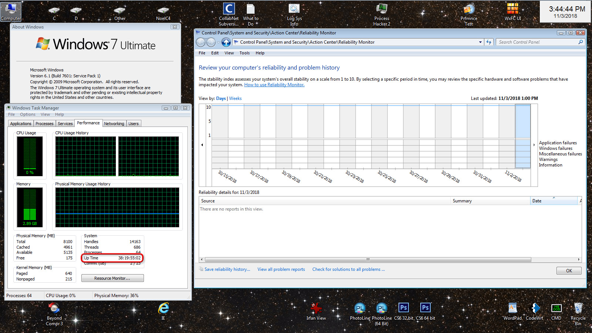
Task: Launch the CMD desktop shortcut
Action: pyautogui.click(x=556, y=308)
